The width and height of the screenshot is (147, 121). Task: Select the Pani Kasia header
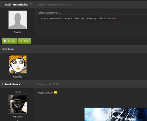pyautogui.click(x=8, y=49)
